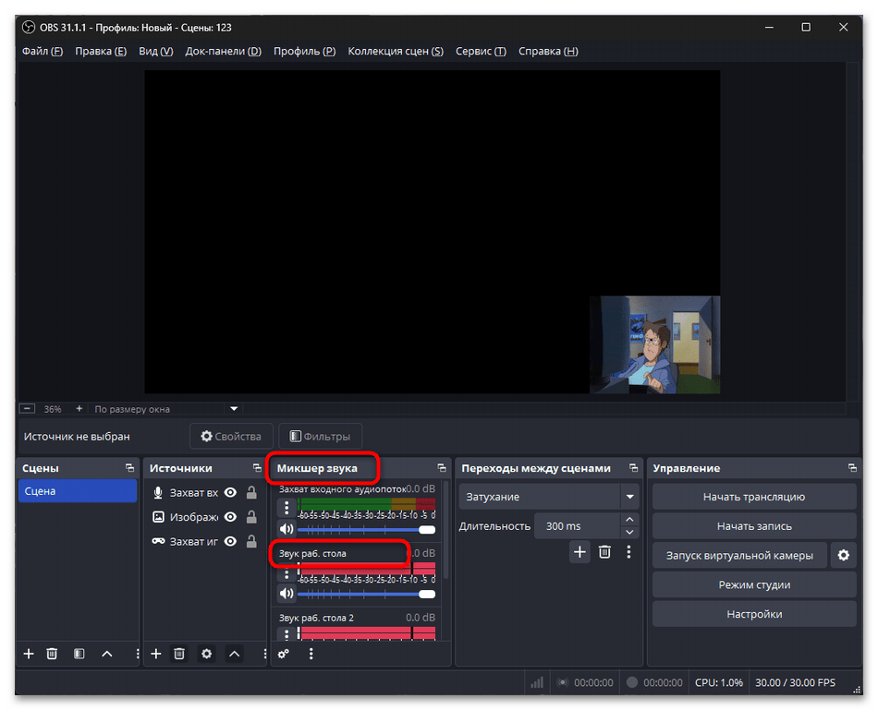Open the scene filters icon in Сцены panel
Screen dimensions: 878x710
pos(79,654)
